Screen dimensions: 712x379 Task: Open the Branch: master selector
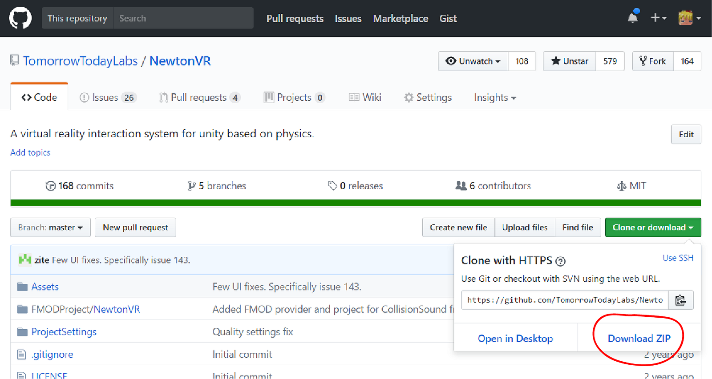[x=50, y=227]
